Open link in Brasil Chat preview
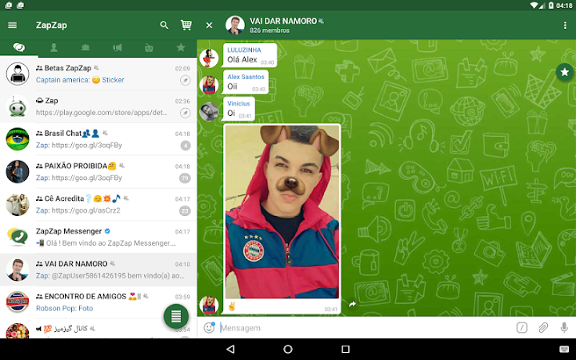The width and height of the screenshot is (576, 360). coord(86,145)
